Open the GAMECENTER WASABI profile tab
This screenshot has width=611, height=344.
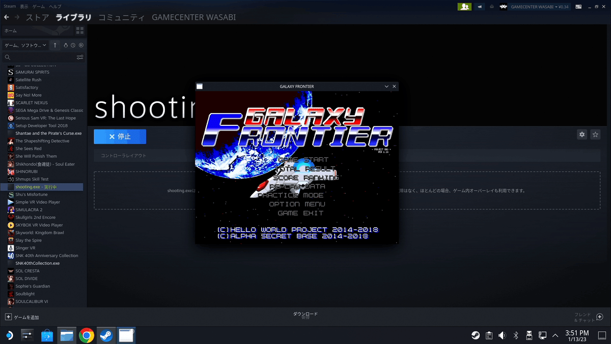click(193, 17)
